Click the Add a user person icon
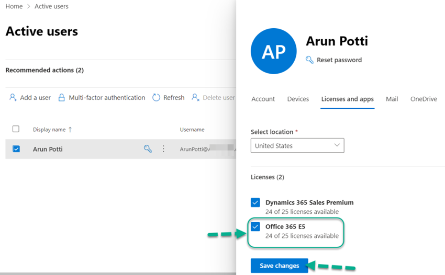 [x=13, y=97]
